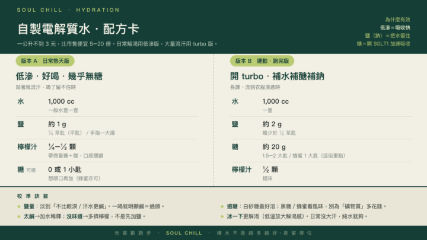Viewport: 427px width, 240px height.
Task: Click the title "自製電解質水・配方卡"
Action: tap(78, 29)
